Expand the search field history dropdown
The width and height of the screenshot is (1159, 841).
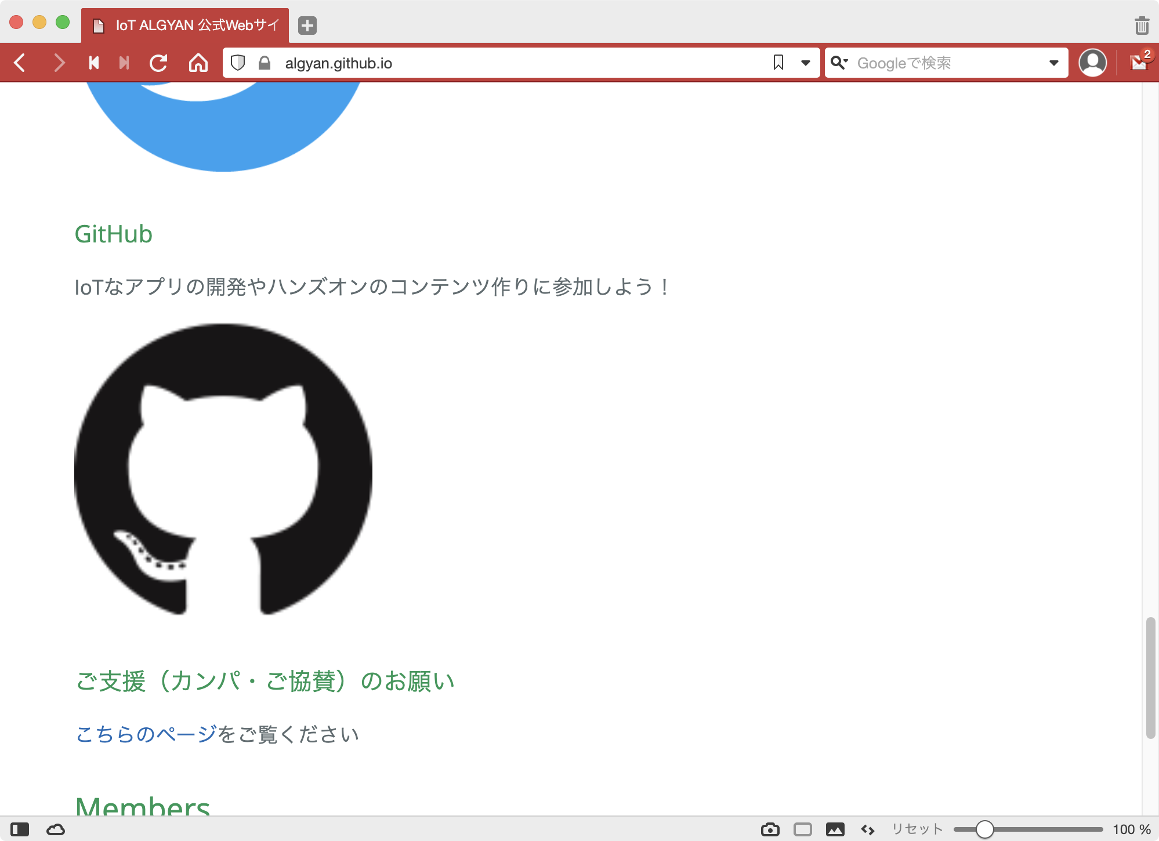[x=1054, y=63]
